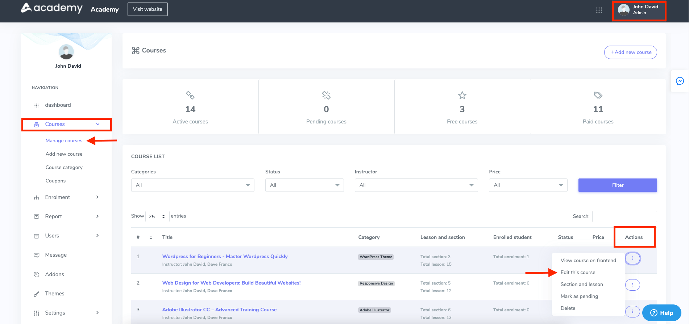Screen dimensions: 689x324
Task: Open the Status filter dropdown
Action: (304, 185)
